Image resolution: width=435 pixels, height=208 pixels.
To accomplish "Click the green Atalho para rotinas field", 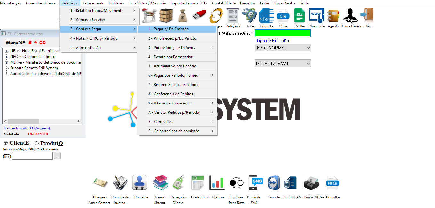I will (x=283, y=33).
